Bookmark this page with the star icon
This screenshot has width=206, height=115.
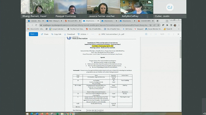[158, 25]
